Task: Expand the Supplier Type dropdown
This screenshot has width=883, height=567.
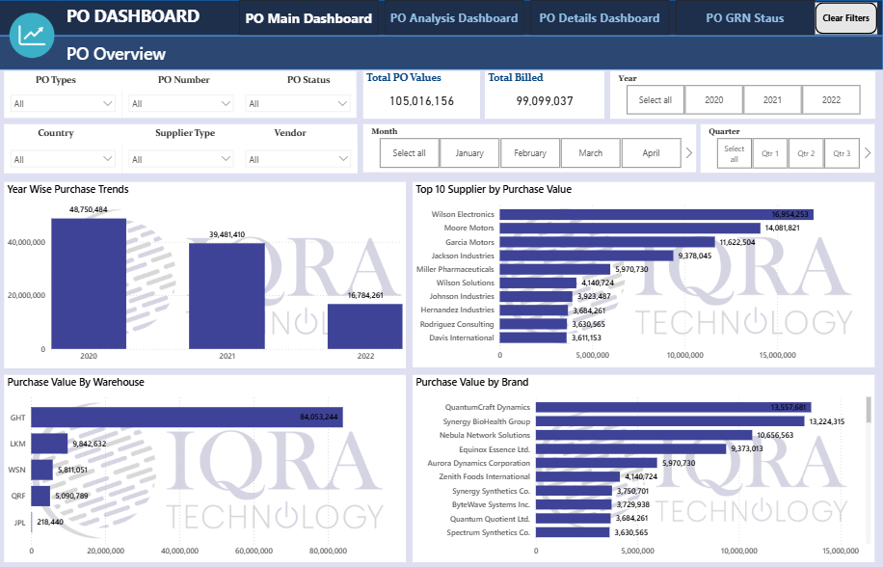Action: (x=181, y=159)
